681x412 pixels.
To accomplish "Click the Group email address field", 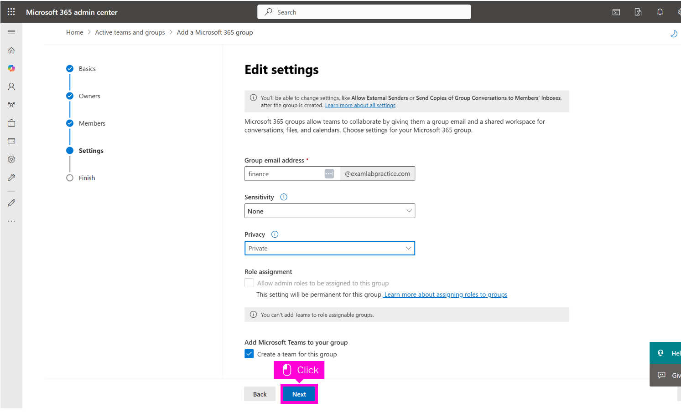I will click(284, 174).
